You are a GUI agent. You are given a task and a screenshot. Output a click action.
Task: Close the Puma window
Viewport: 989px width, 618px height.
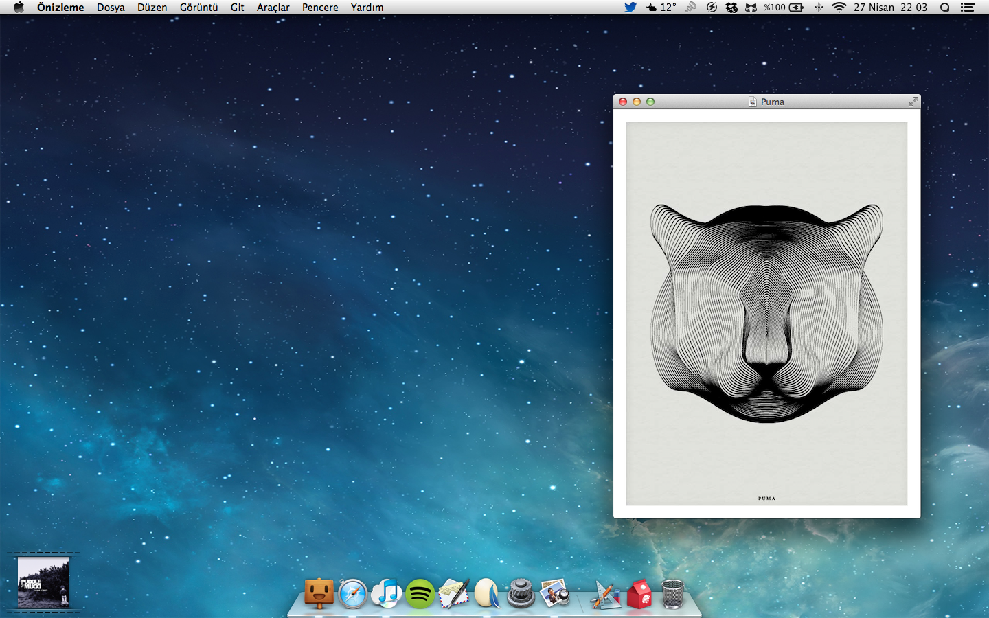point(623,102)
